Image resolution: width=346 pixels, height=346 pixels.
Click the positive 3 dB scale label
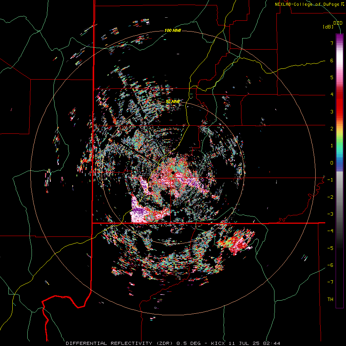pos(332,111)
